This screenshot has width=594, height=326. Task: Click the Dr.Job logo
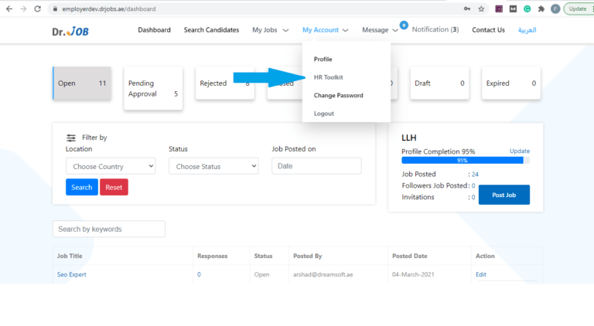[x=70, y=32]
